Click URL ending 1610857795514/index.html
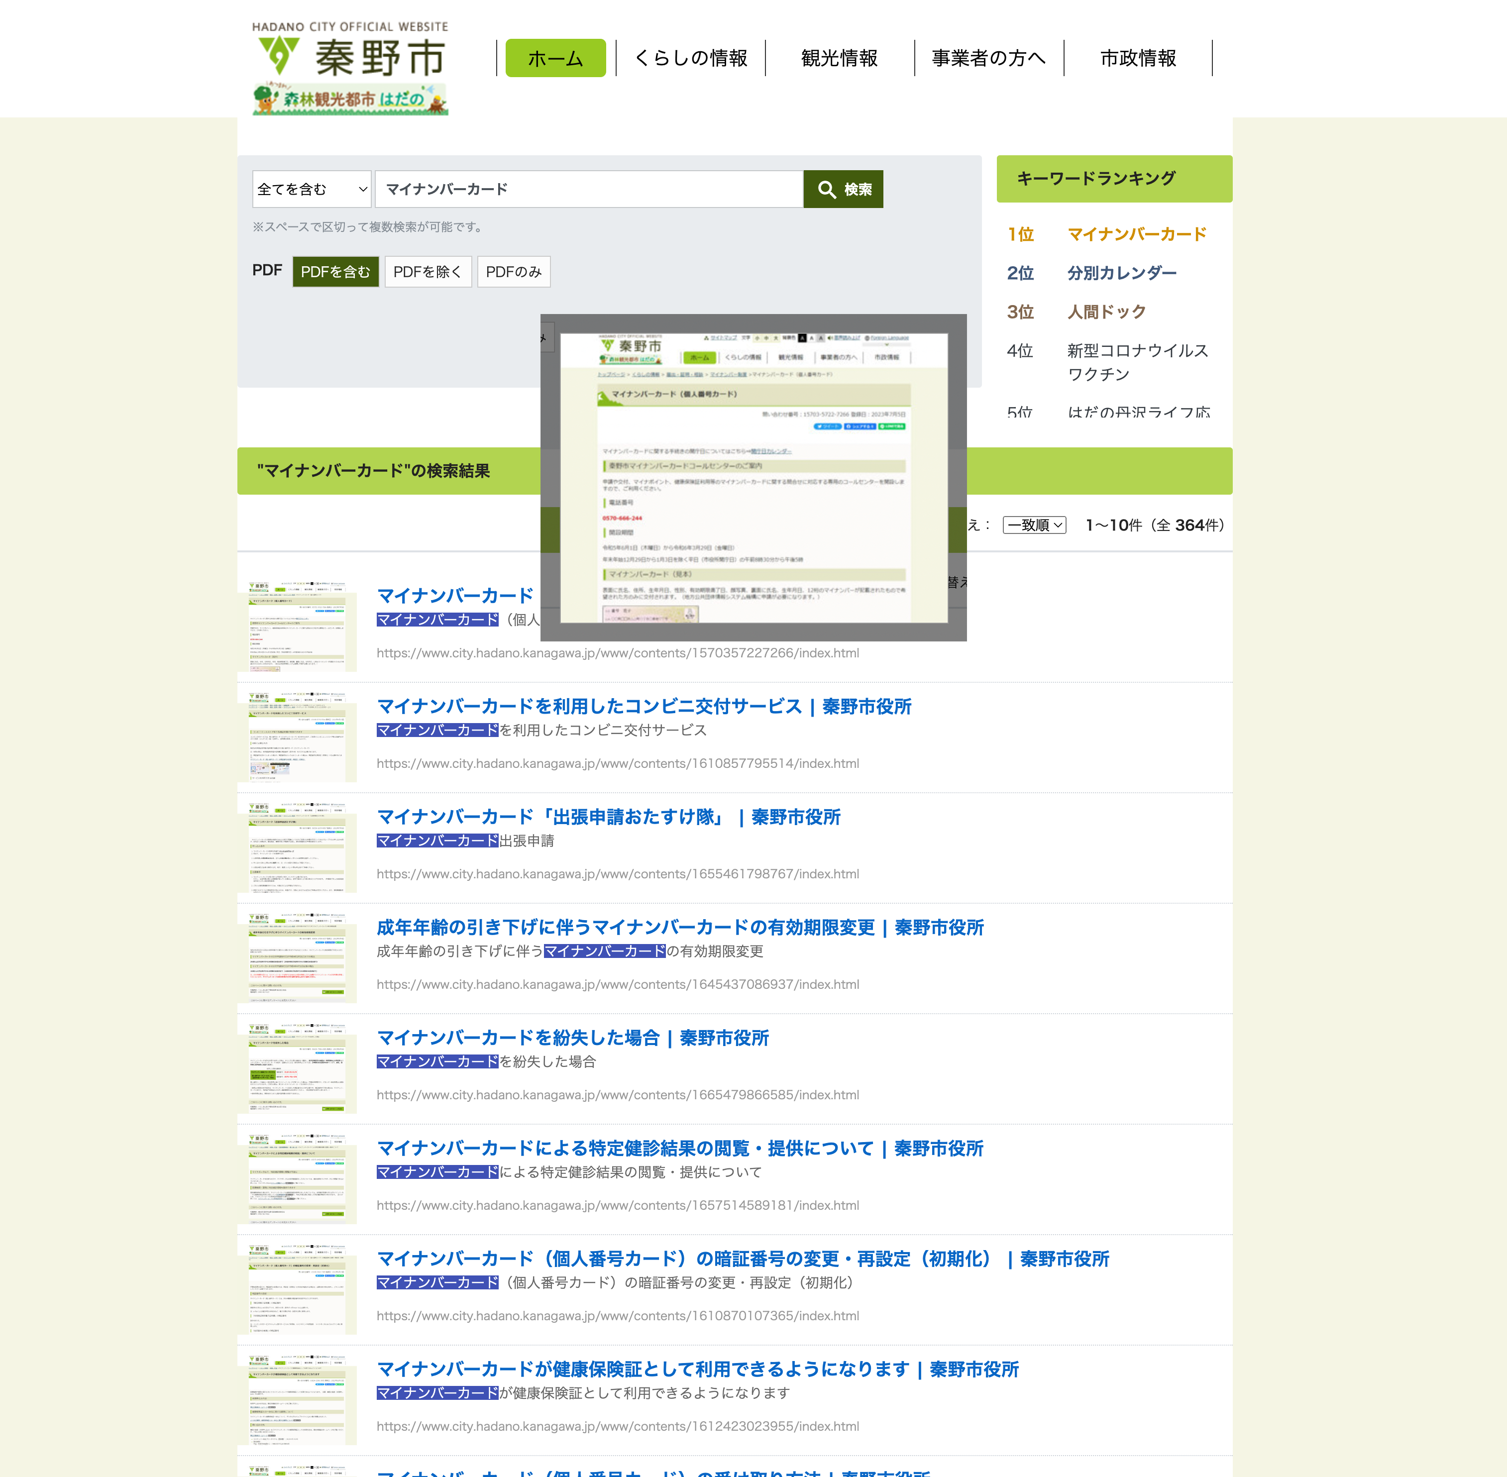 (x=617, y=764)
